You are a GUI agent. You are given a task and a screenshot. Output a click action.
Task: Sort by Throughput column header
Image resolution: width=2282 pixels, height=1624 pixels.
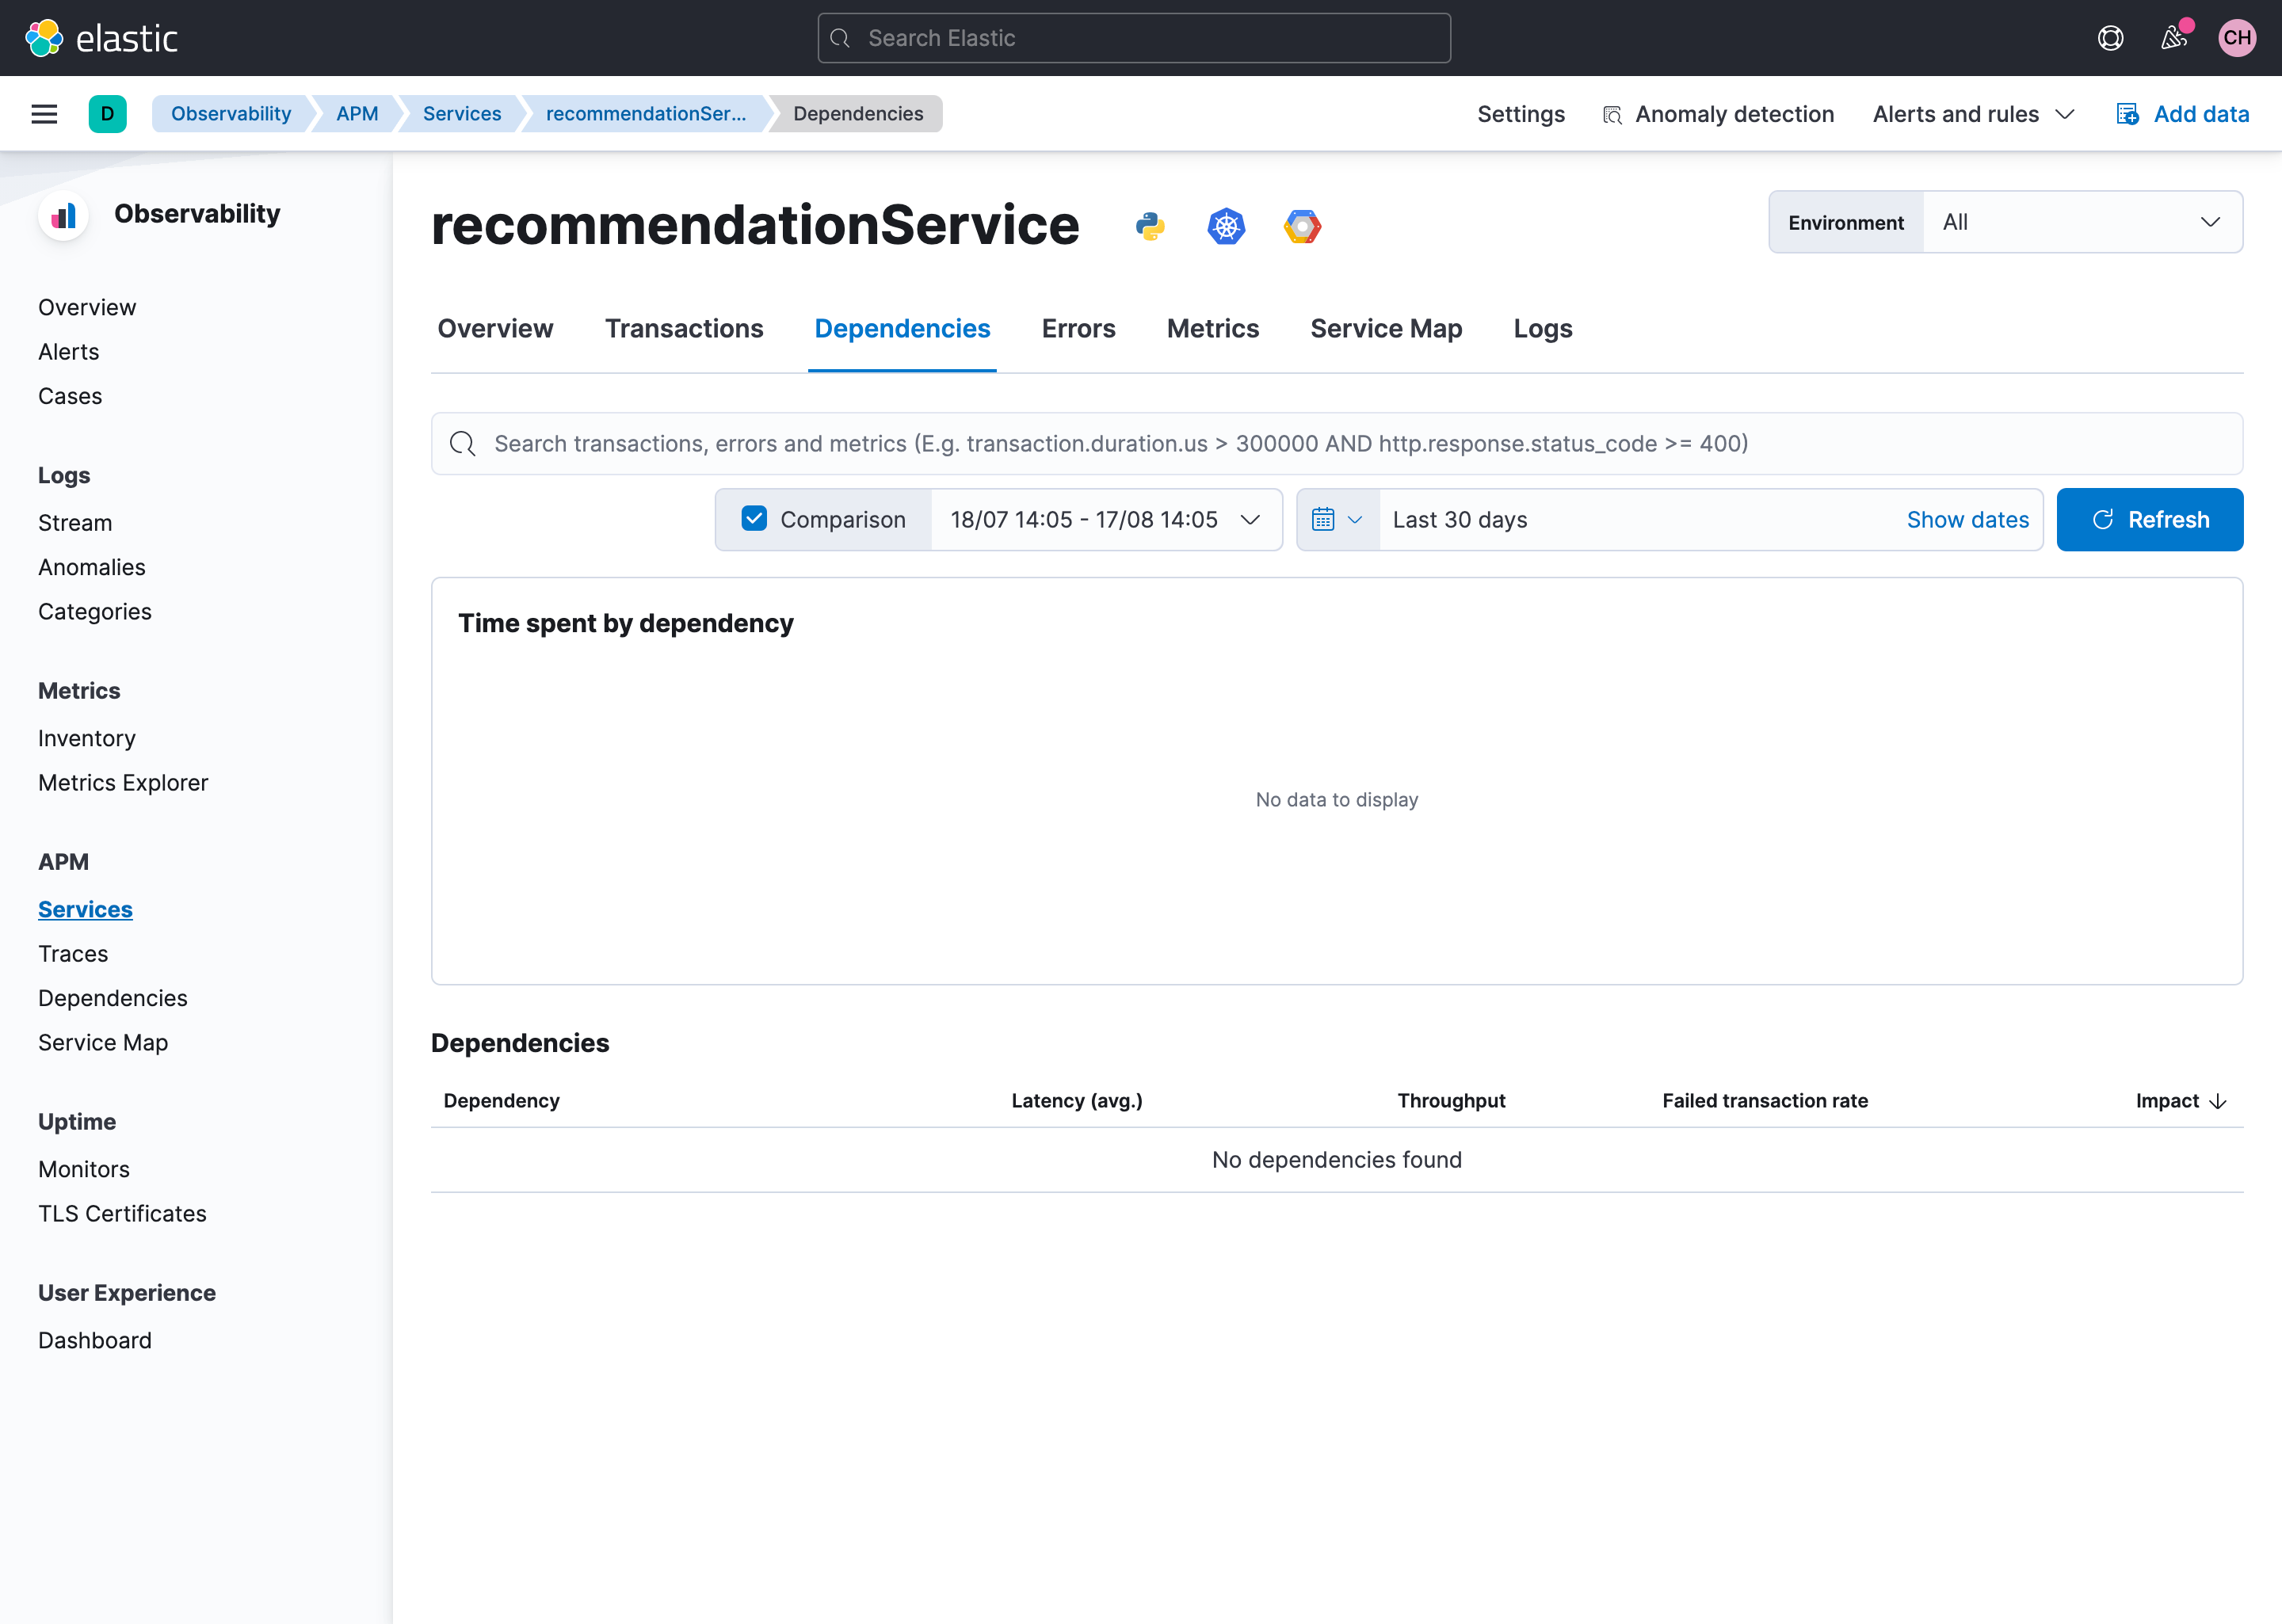1451,1100
